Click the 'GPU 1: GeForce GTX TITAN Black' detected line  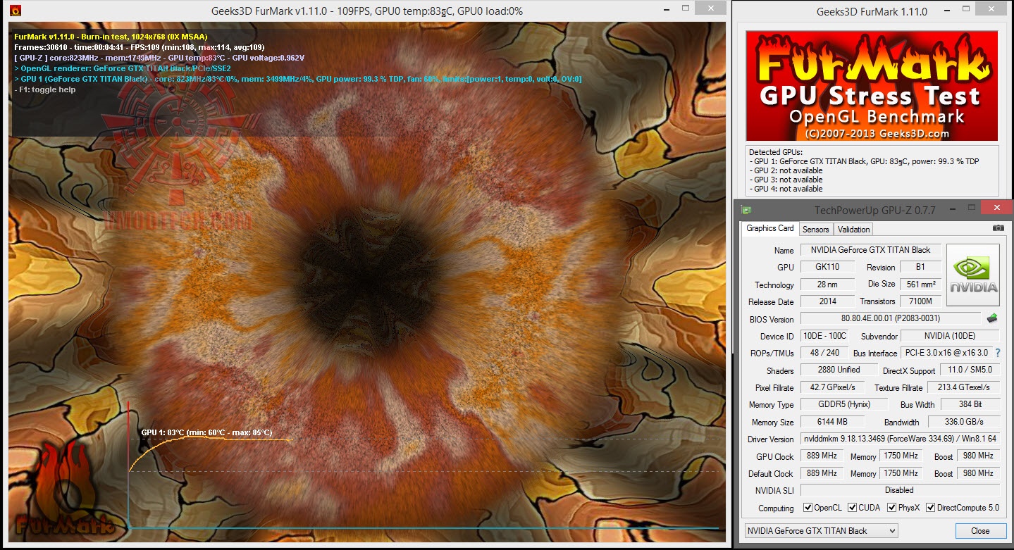863,161
